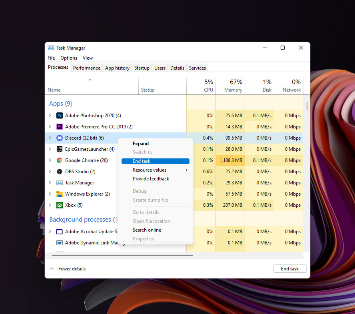Click Windows Explorer's 57.5 MB memory value
The image size is (355, 314).
pyautogui.click(x=233, y=194)
